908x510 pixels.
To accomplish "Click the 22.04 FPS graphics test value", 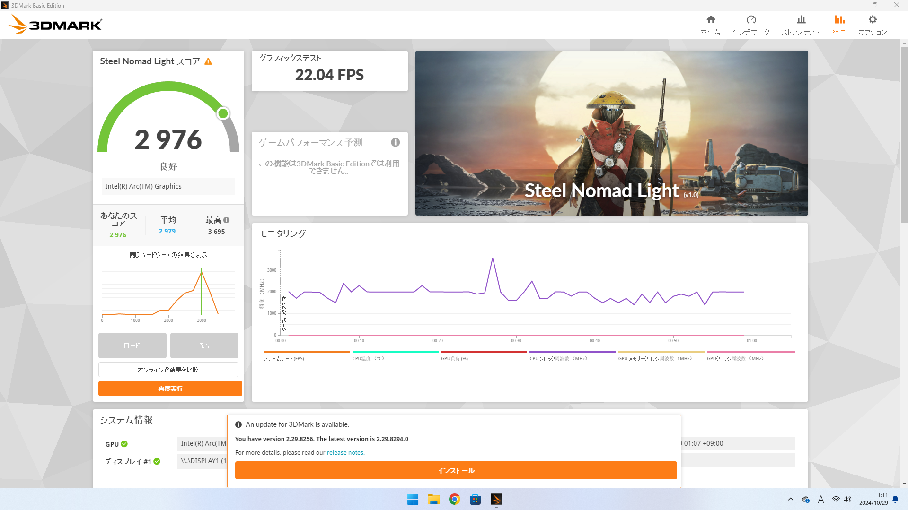I will coord(329,75).
